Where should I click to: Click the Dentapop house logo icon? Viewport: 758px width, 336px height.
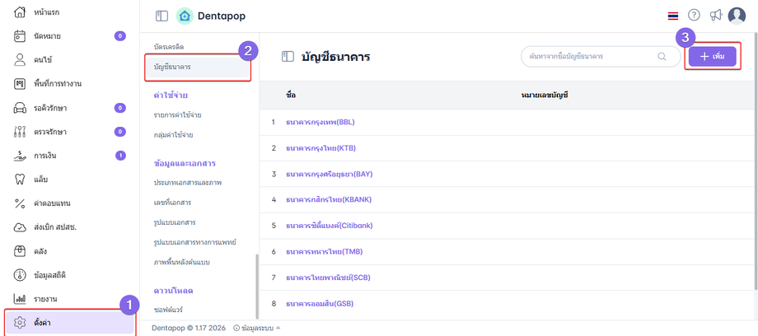pos(185,16)
